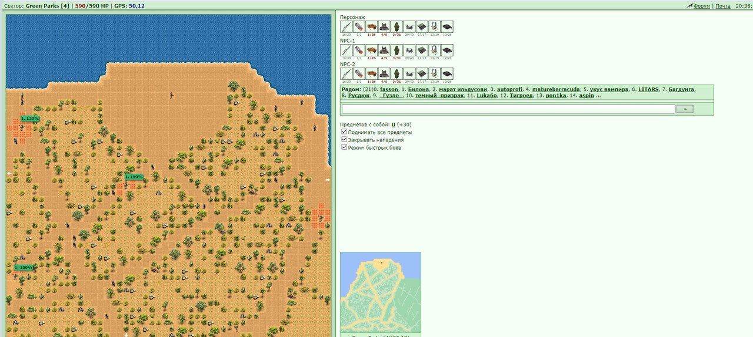The image size is (753, 337).
Task: Select the grenade icon in the NPC-2 row
Action: pyautogui.click(x=359, y=73)
